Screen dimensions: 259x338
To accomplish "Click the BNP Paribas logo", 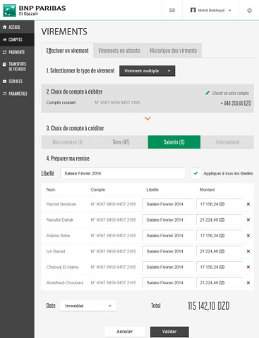I will point(35,10).
